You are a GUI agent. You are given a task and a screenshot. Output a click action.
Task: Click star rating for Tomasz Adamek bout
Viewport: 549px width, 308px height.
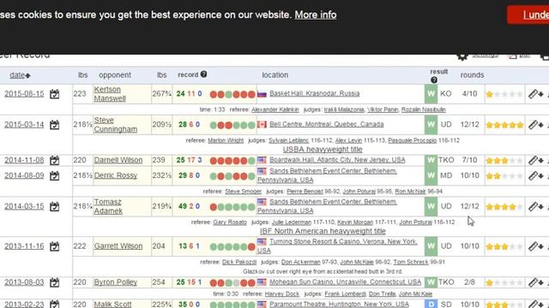click(504, 207)
